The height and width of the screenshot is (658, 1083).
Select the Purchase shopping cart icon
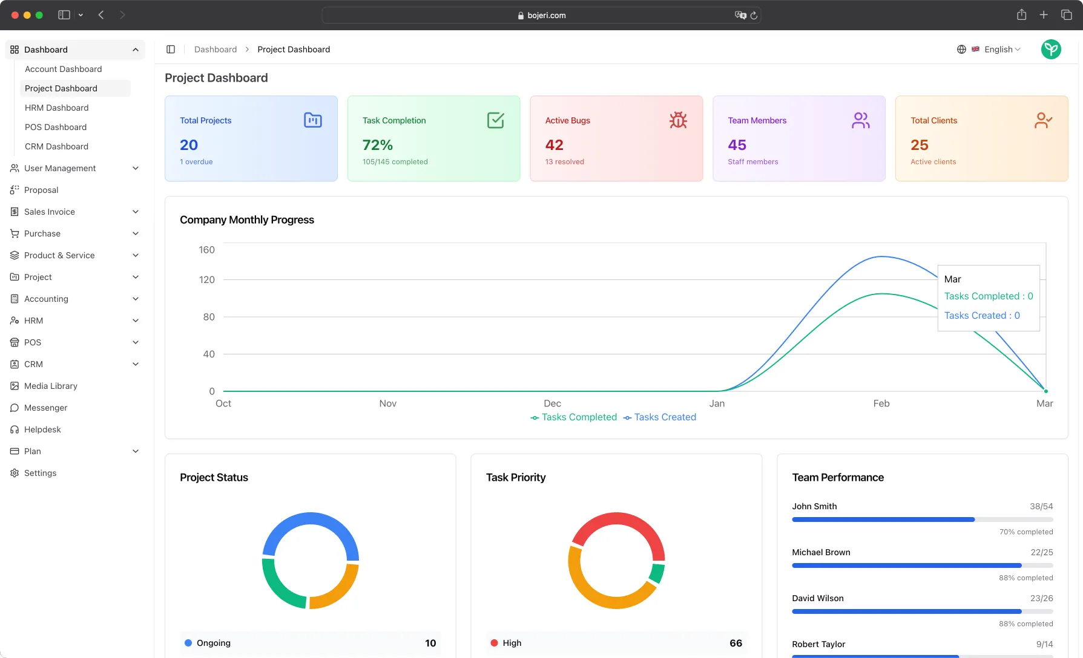pyautogui.click(x=15, y=233)
